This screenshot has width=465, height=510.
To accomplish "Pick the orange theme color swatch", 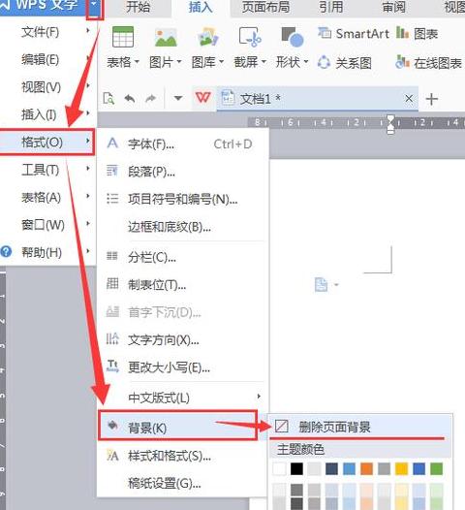I will (x=366, y=469).
